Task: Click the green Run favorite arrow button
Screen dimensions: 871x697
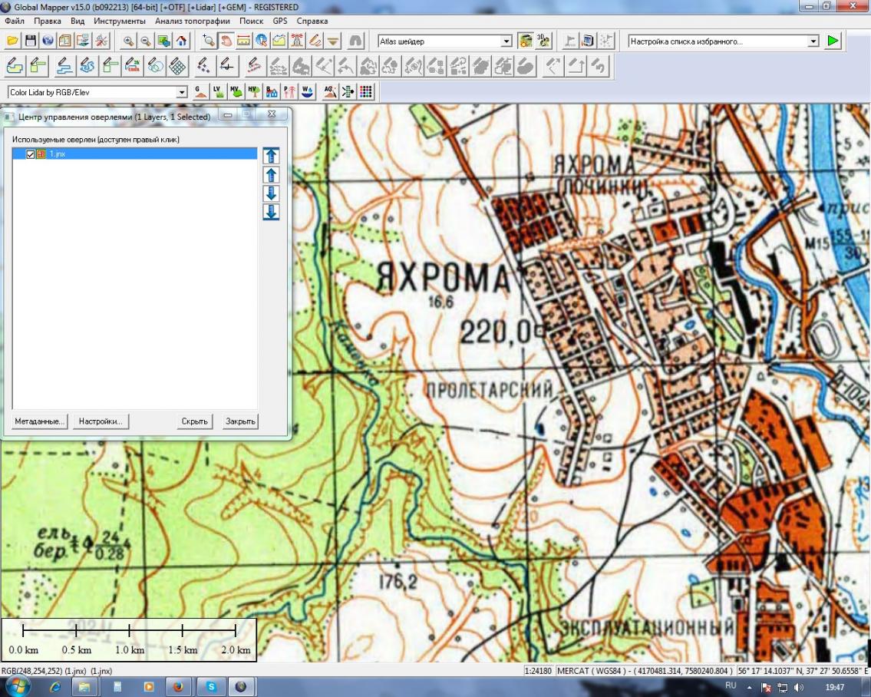Action: pos(833,41)
